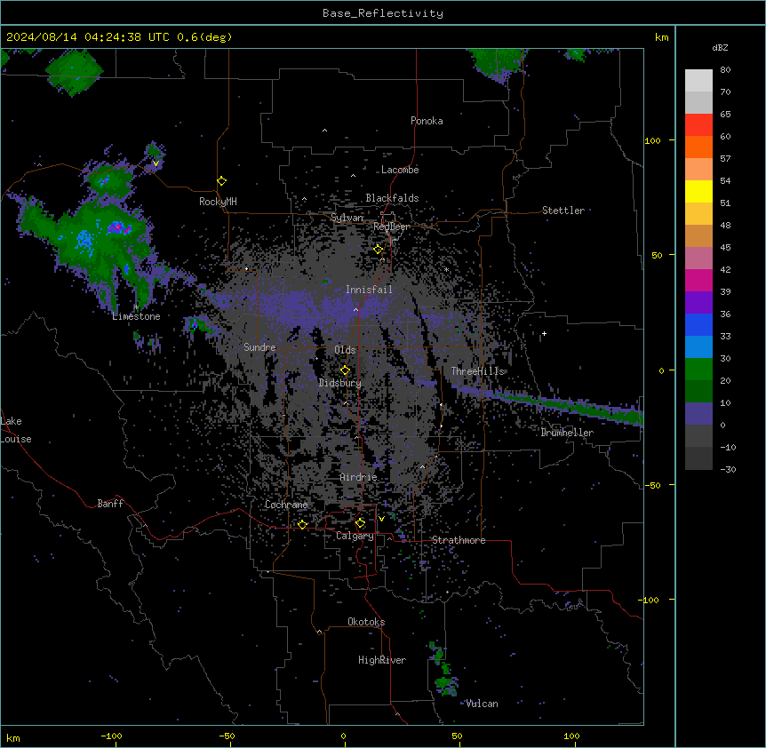Click the yellow diamond marker below Cochrane
The height and width of the screenshot is (748, 766).
[x=302, y=524]
